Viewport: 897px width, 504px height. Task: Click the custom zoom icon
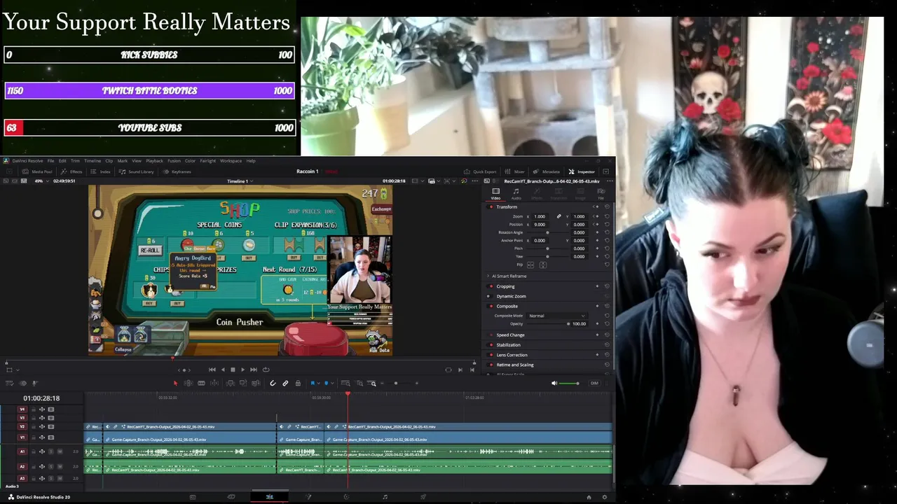(373, 383)
